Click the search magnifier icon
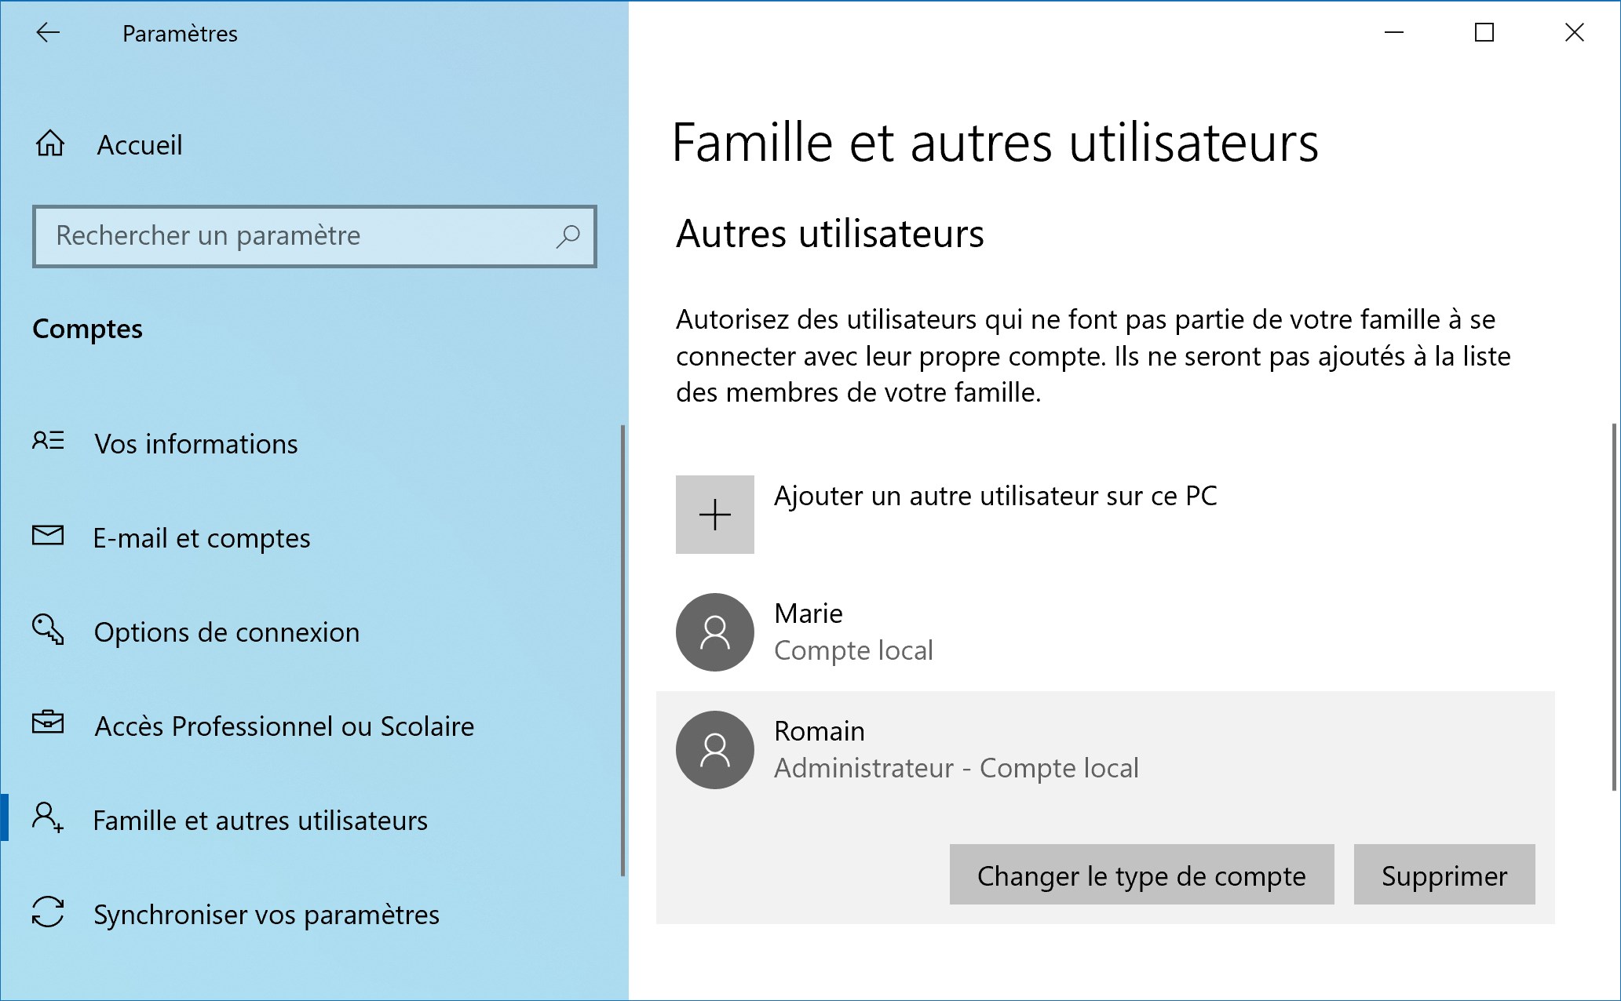 tap(568, 236)
